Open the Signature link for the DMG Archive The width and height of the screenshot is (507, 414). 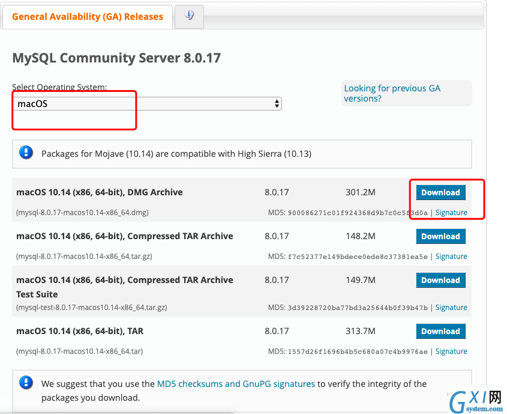(x=451, y=212)
